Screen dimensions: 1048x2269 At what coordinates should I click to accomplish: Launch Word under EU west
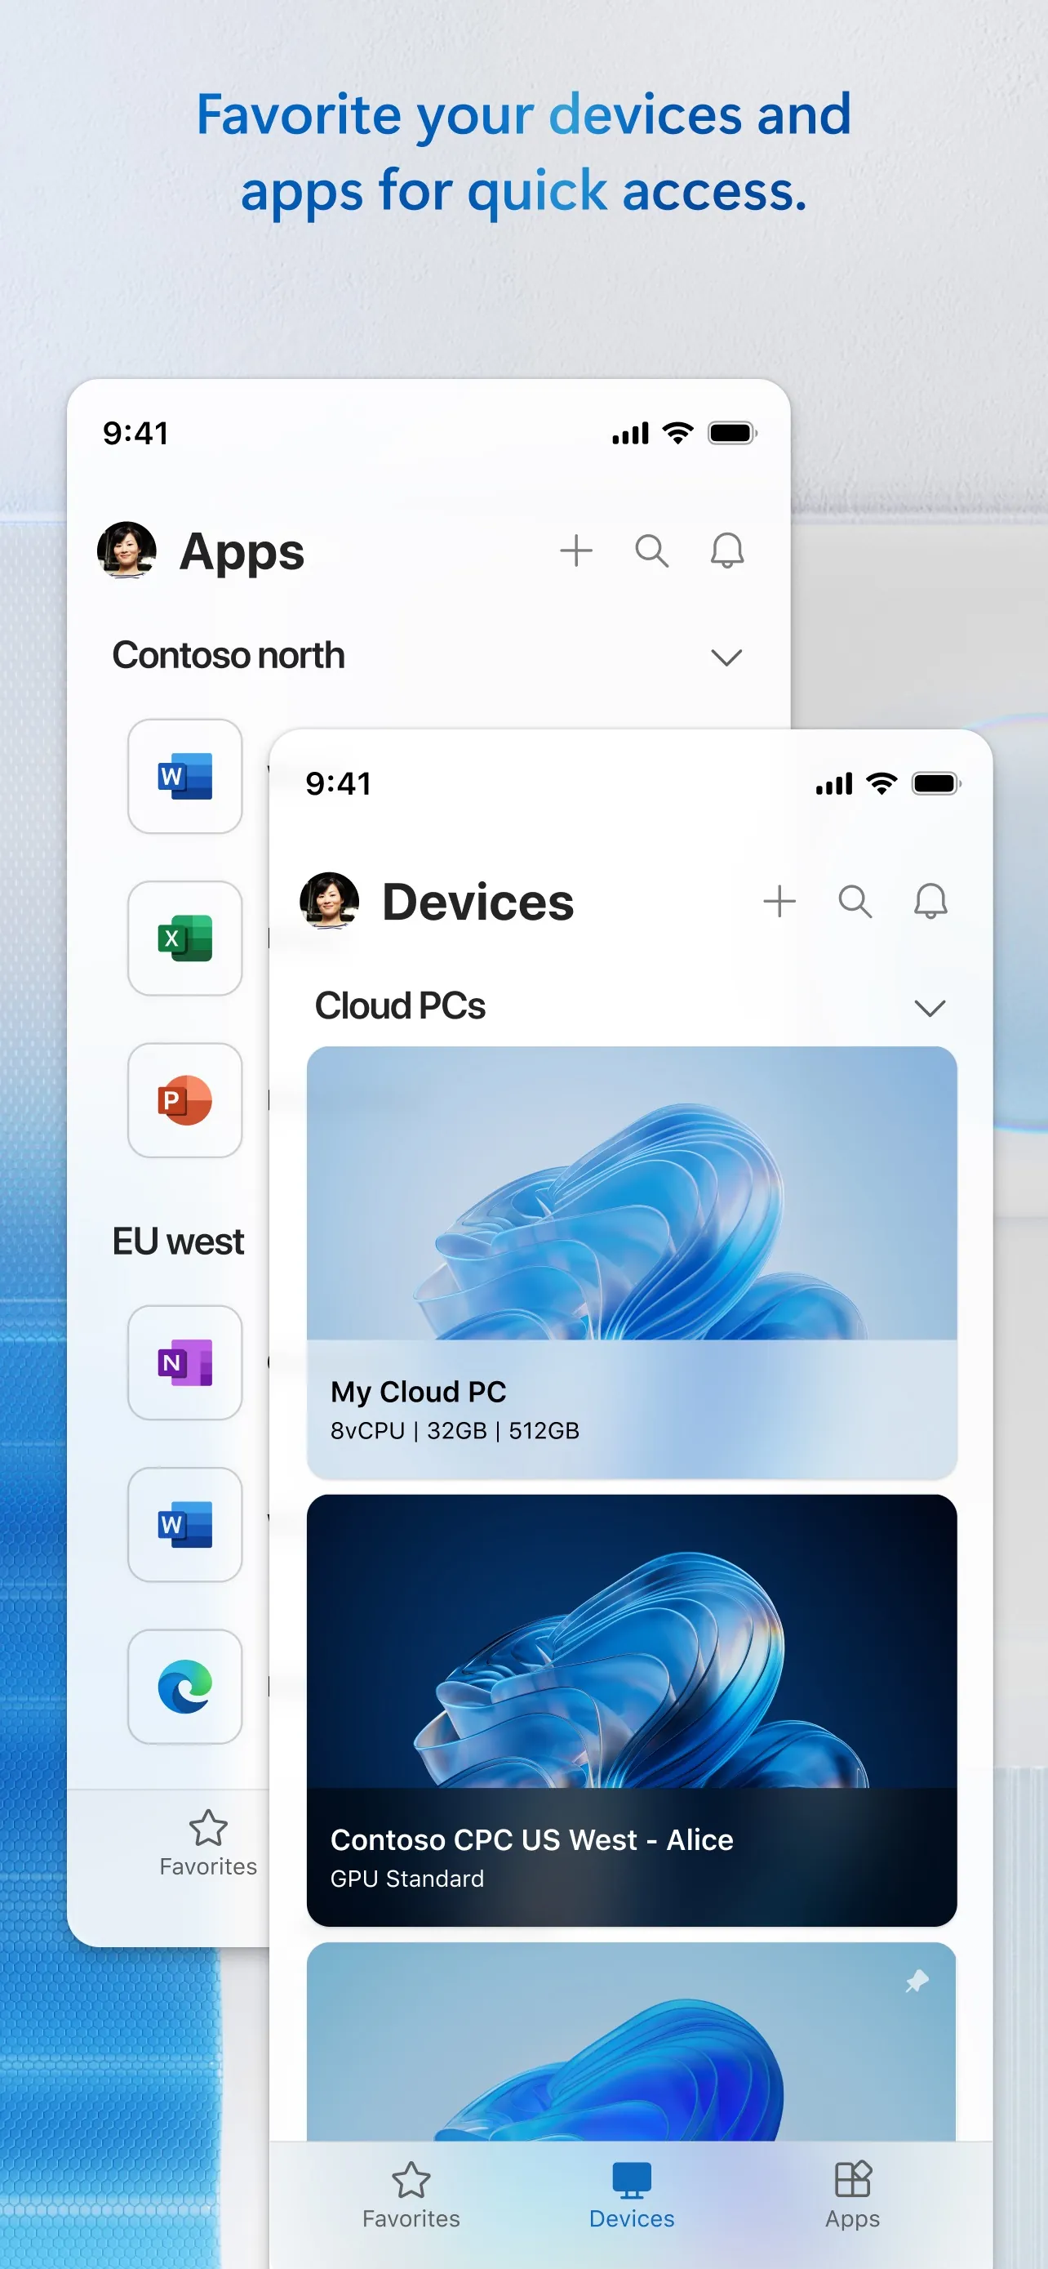pos(184,1525)
